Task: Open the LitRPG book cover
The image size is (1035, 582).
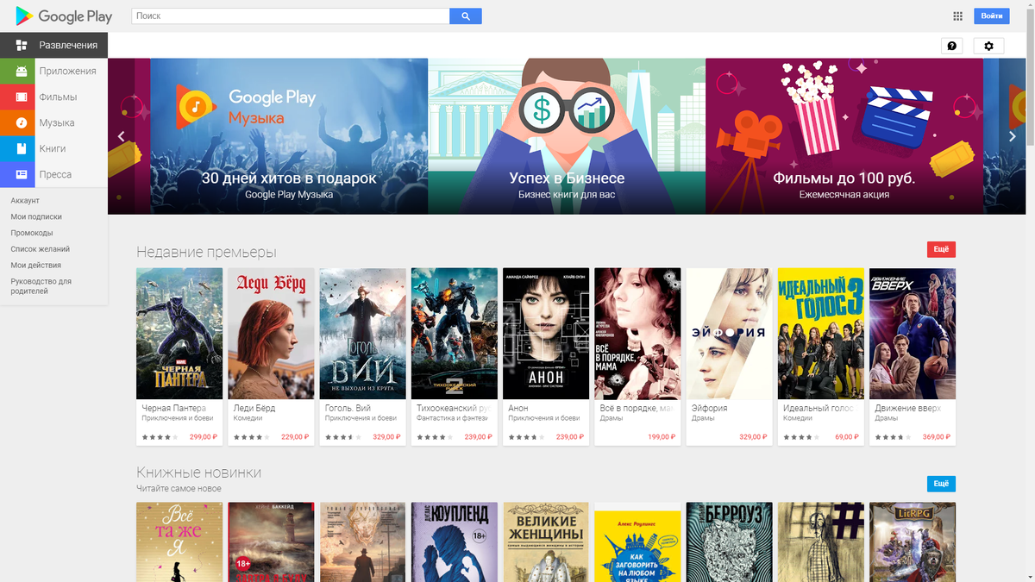Action: pos(913,542)
